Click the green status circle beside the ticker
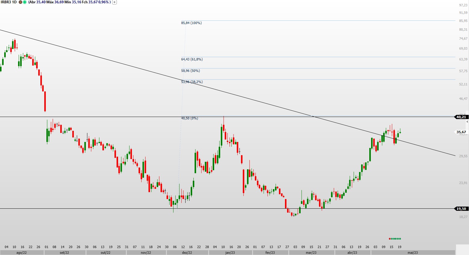The width and height of the screenshot is (469, 255). (x=24, y=2)
